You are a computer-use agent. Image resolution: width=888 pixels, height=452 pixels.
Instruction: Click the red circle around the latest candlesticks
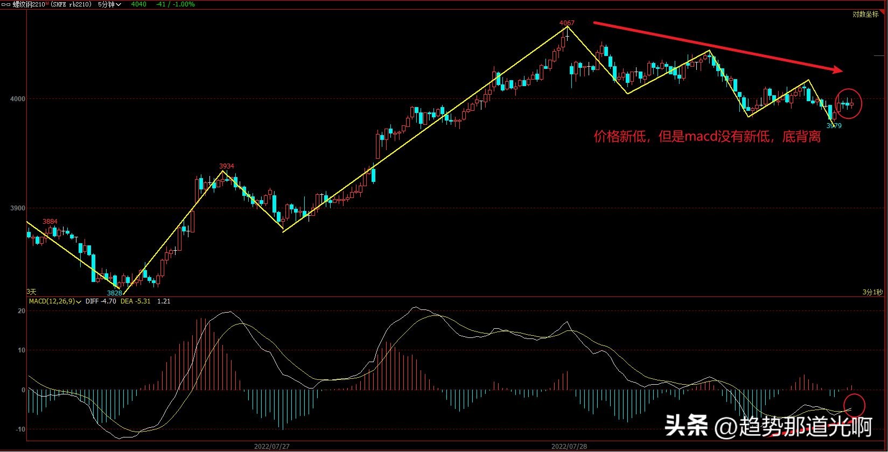tap(849, 103)
